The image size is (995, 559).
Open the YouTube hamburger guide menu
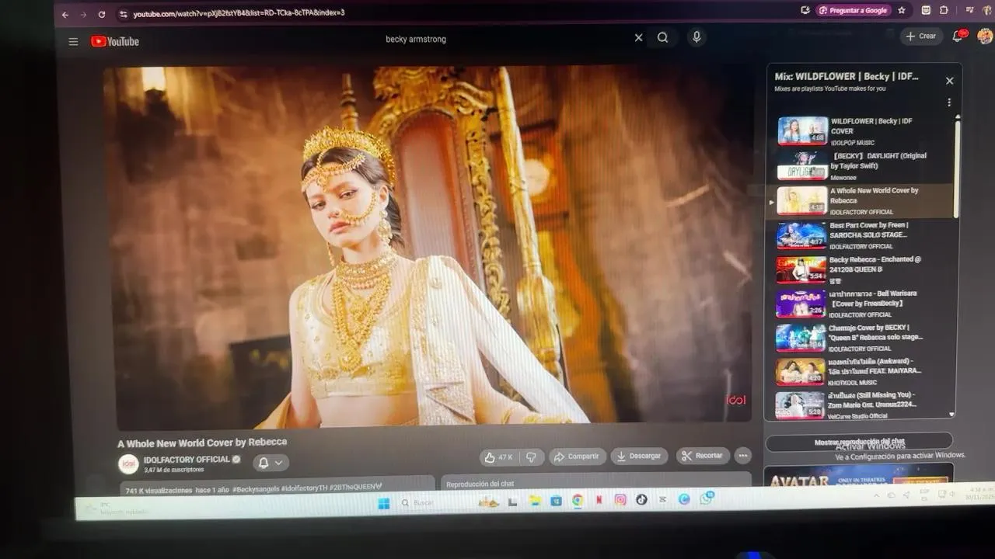coord(73,42)
